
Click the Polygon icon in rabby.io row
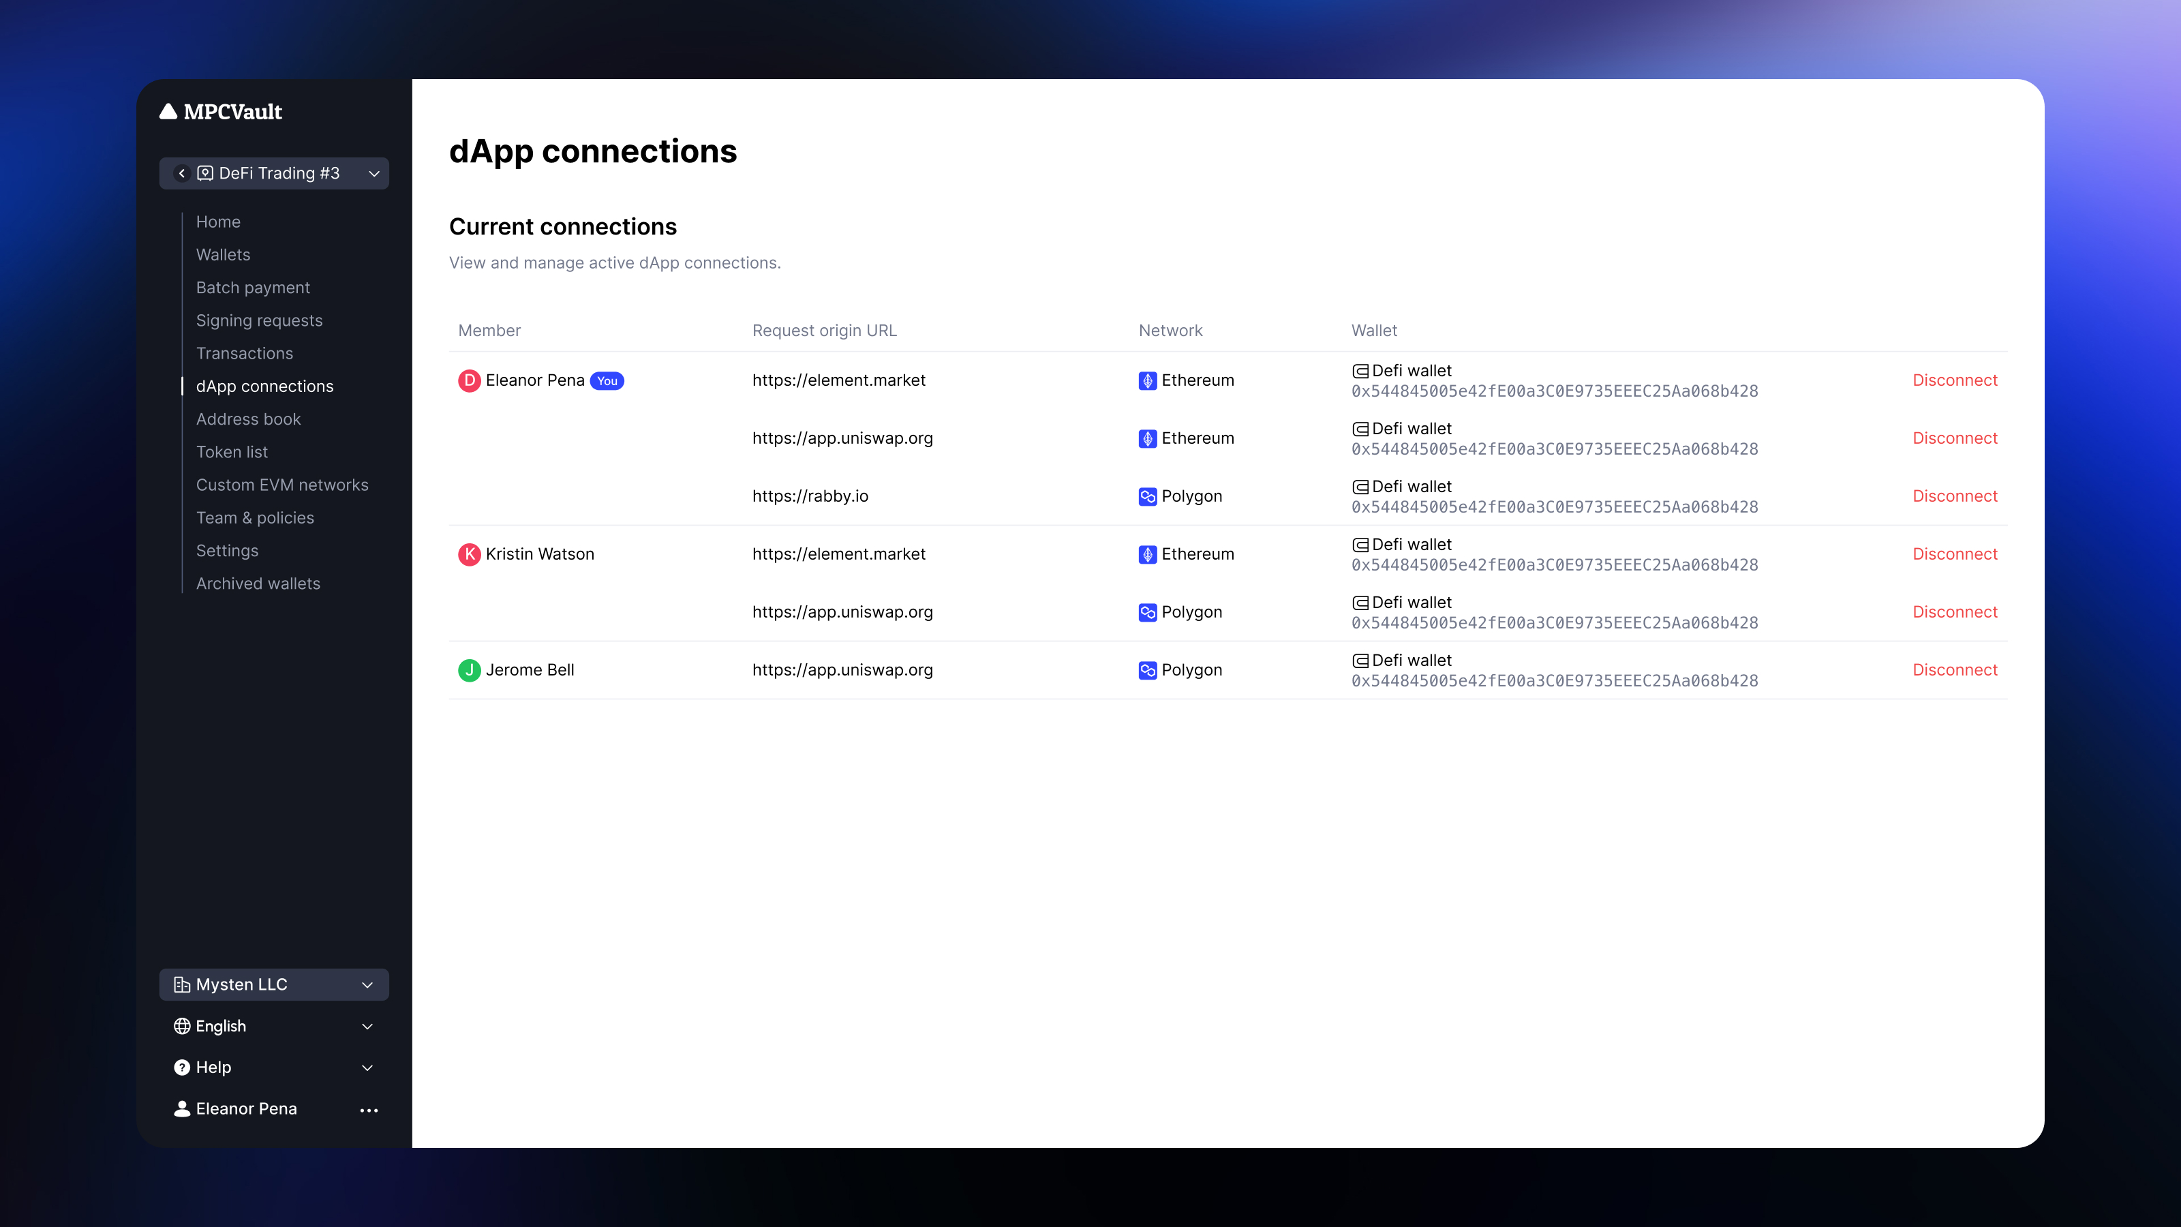[1147, 496]
